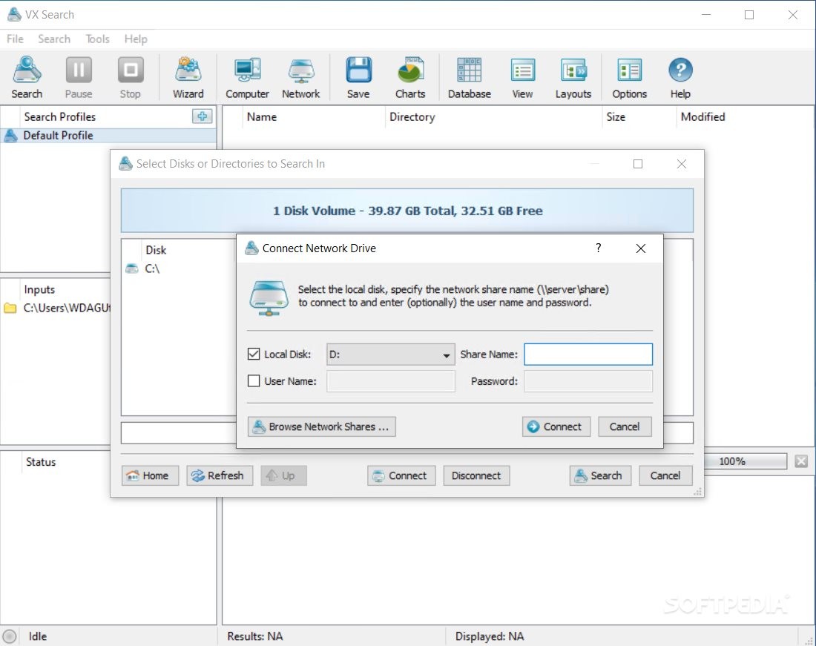Click the Computer toolbar icon
Screen dimensions: 816x646
pos(247,78)
